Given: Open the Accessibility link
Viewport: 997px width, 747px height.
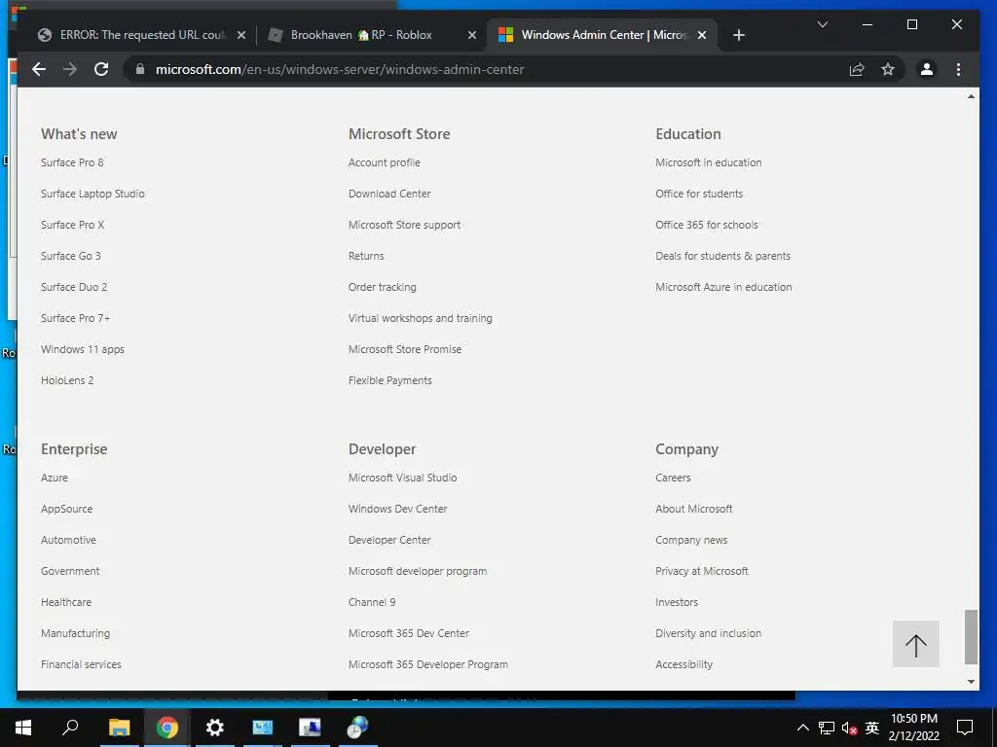Looking at the screenshot, I should (683, 664).
